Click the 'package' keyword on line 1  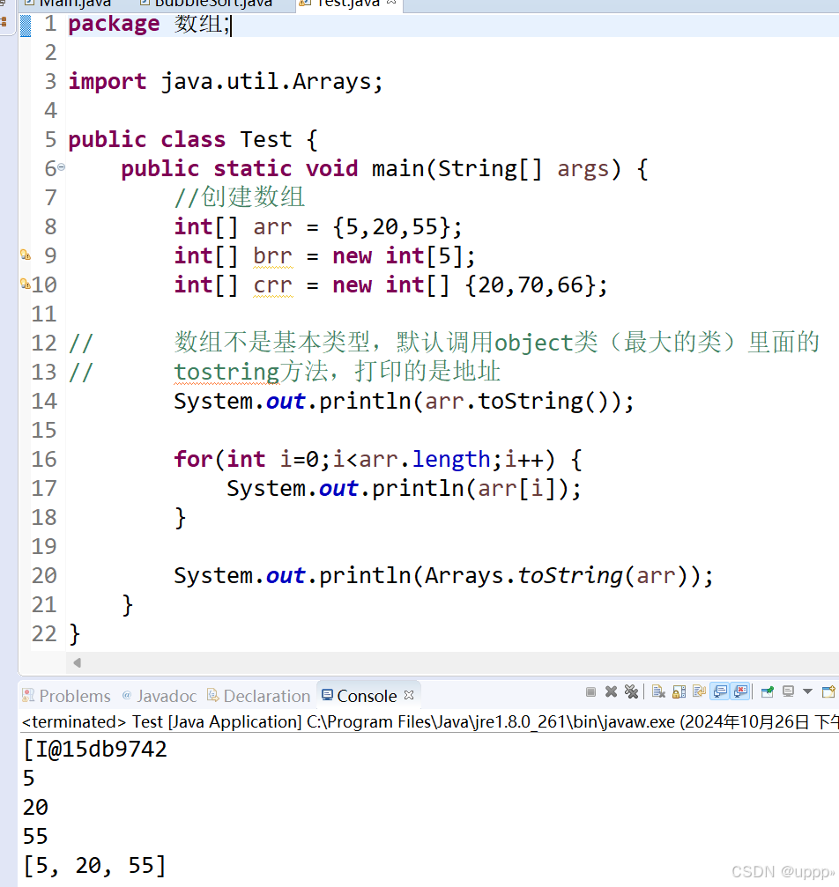click(x=114, y=24)
